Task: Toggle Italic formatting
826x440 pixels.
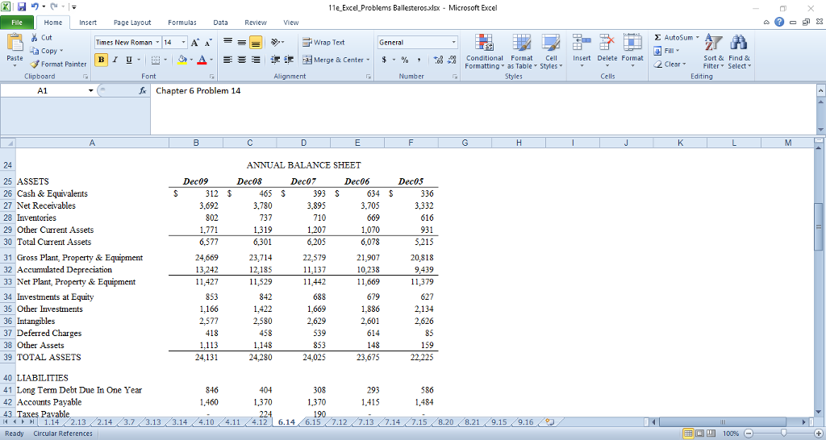Action: coord(115,60)
